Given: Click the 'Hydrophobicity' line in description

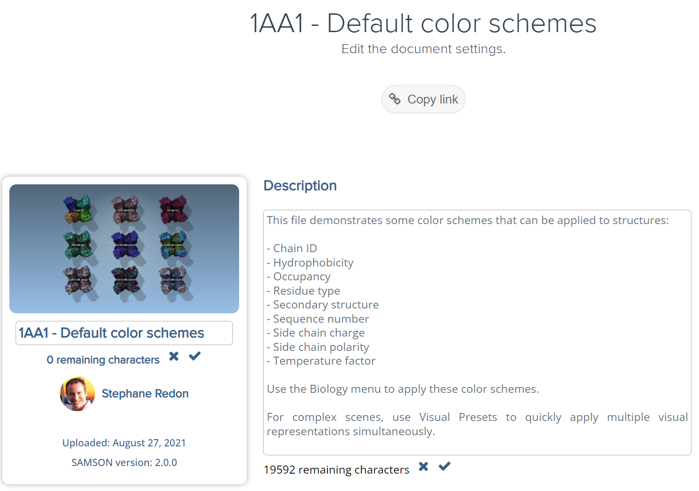Looking at the screenshot, I should point(313,262).
